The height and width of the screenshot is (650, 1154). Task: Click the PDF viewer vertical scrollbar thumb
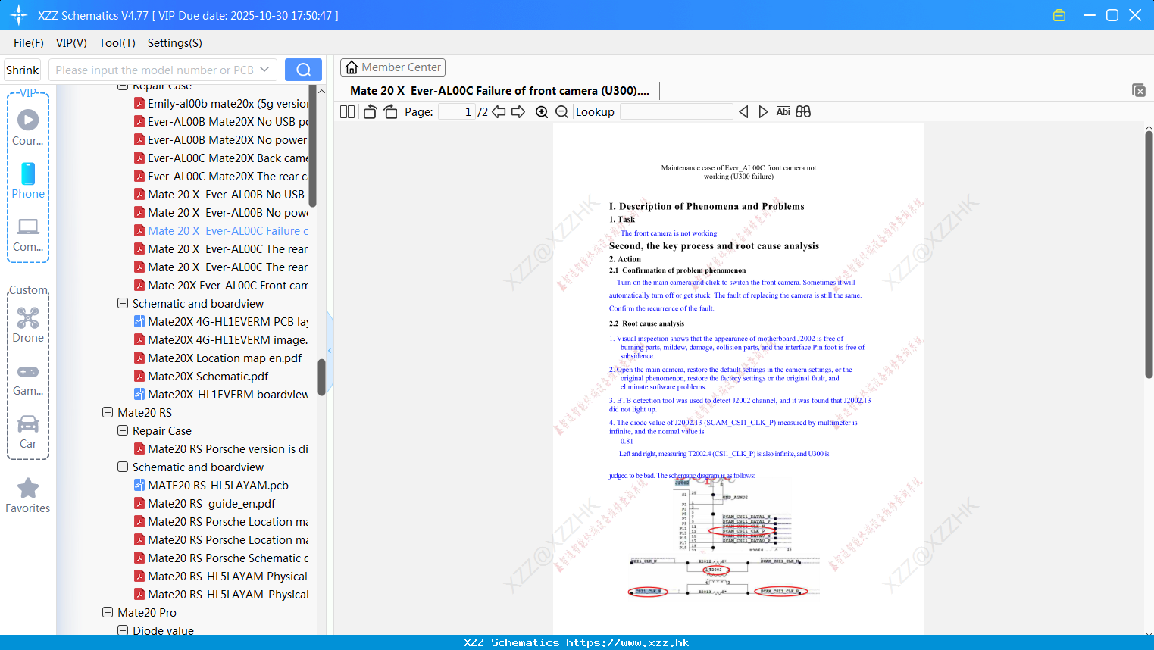coord(1149,255)
